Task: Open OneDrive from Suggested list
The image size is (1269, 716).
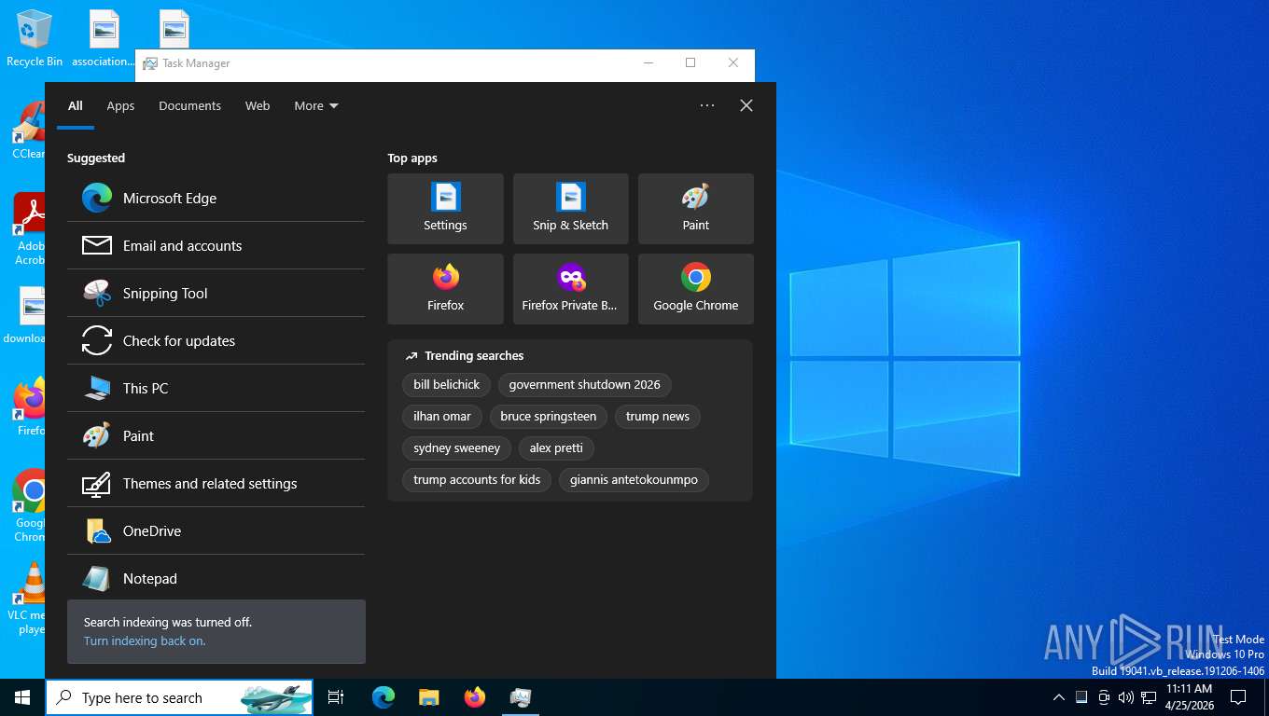Action: click(x=216, y=530)
